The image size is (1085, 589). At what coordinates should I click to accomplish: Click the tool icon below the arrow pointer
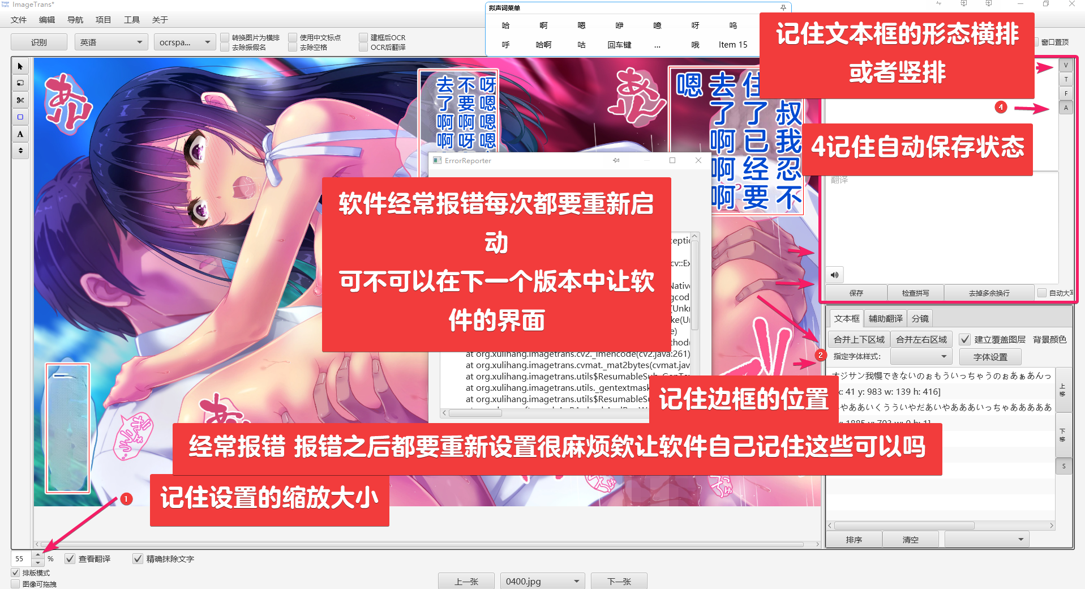[x=20, y=83]
